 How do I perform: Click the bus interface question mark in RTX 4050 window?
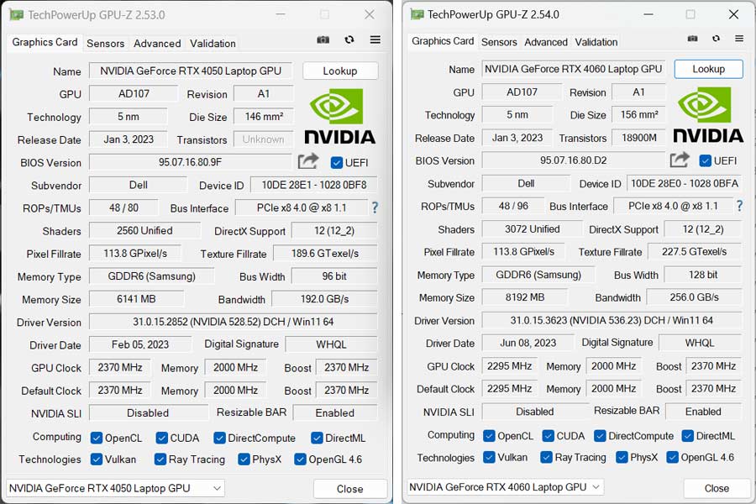(375, 207)
